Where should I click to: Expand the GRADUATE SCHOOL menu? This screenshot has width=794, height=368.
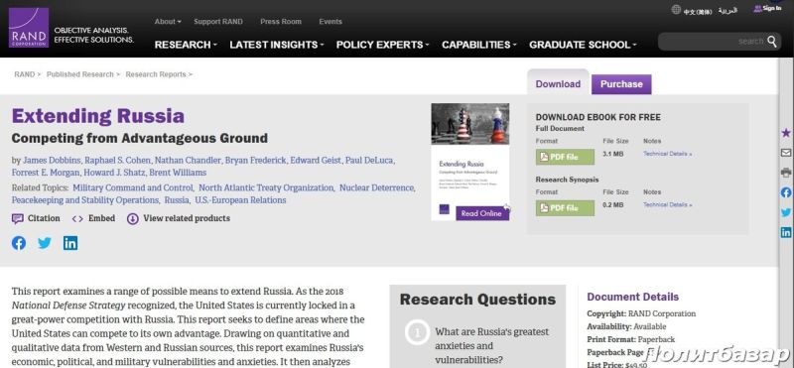pos(584,45)
